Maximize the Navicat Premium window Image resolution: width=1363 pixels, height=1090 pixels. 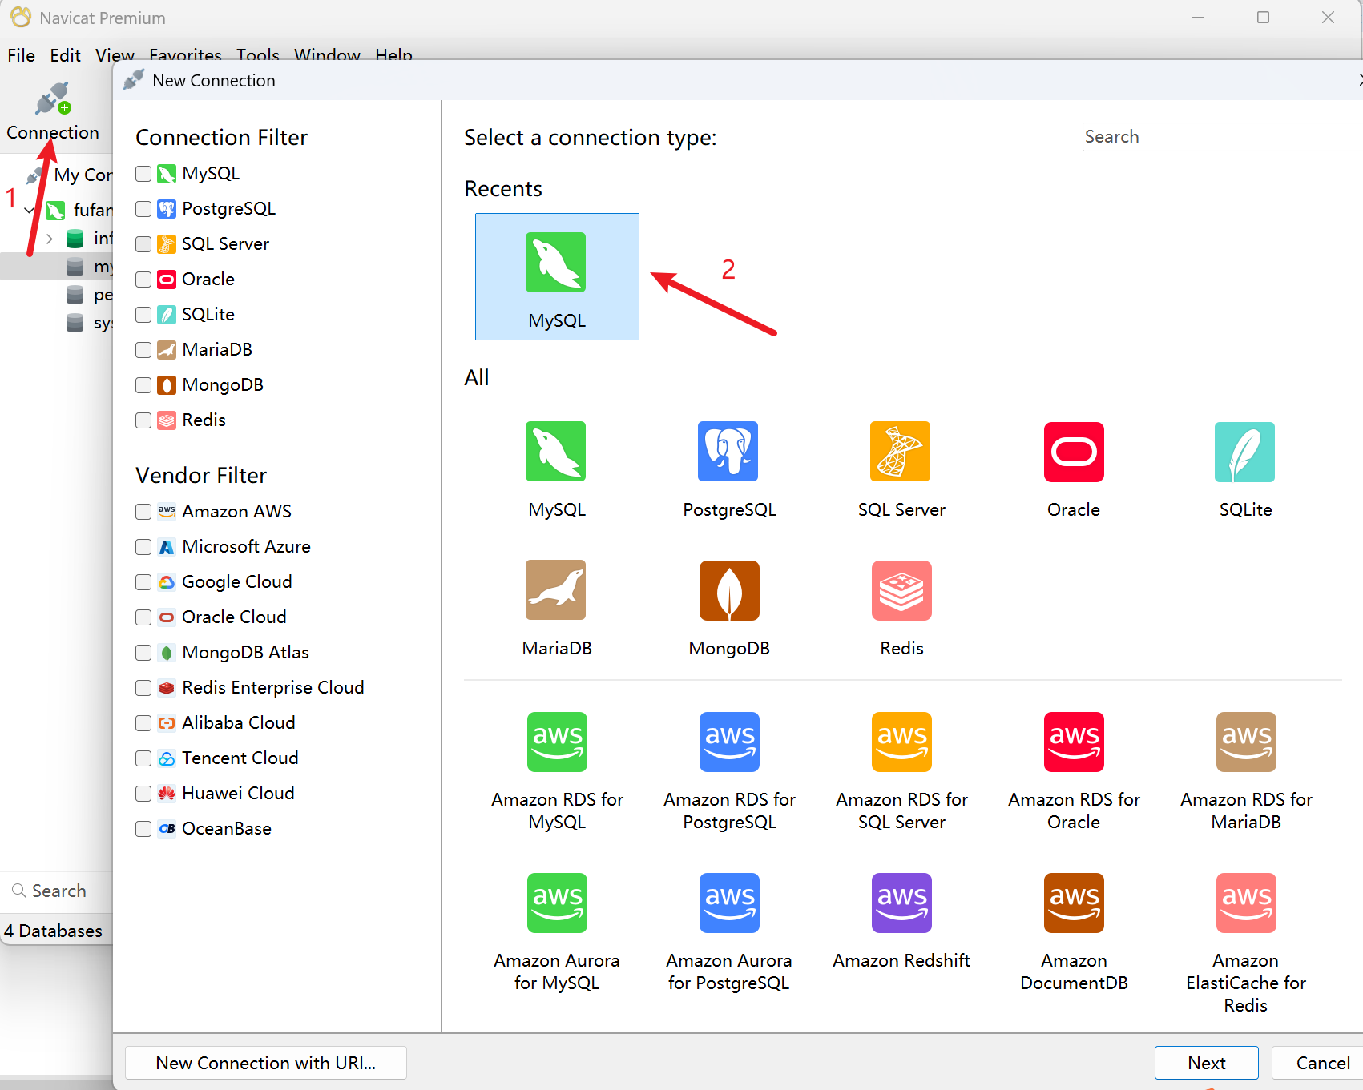click(1264, 18)
